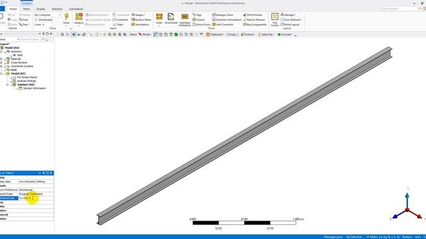
Task: Open the Clipboard dropdown
Action: point(215,35)
